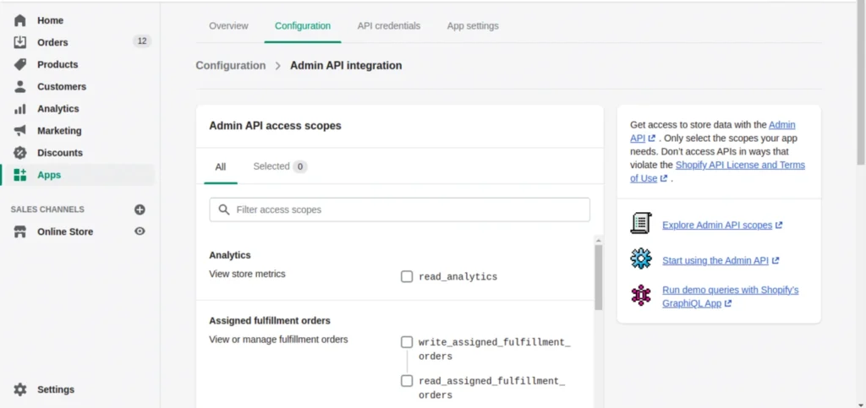
Task: Click the blue gear icon
Action: click(641, 258)
